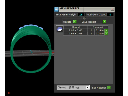Select the round gem thumbnail

point(60,29)
